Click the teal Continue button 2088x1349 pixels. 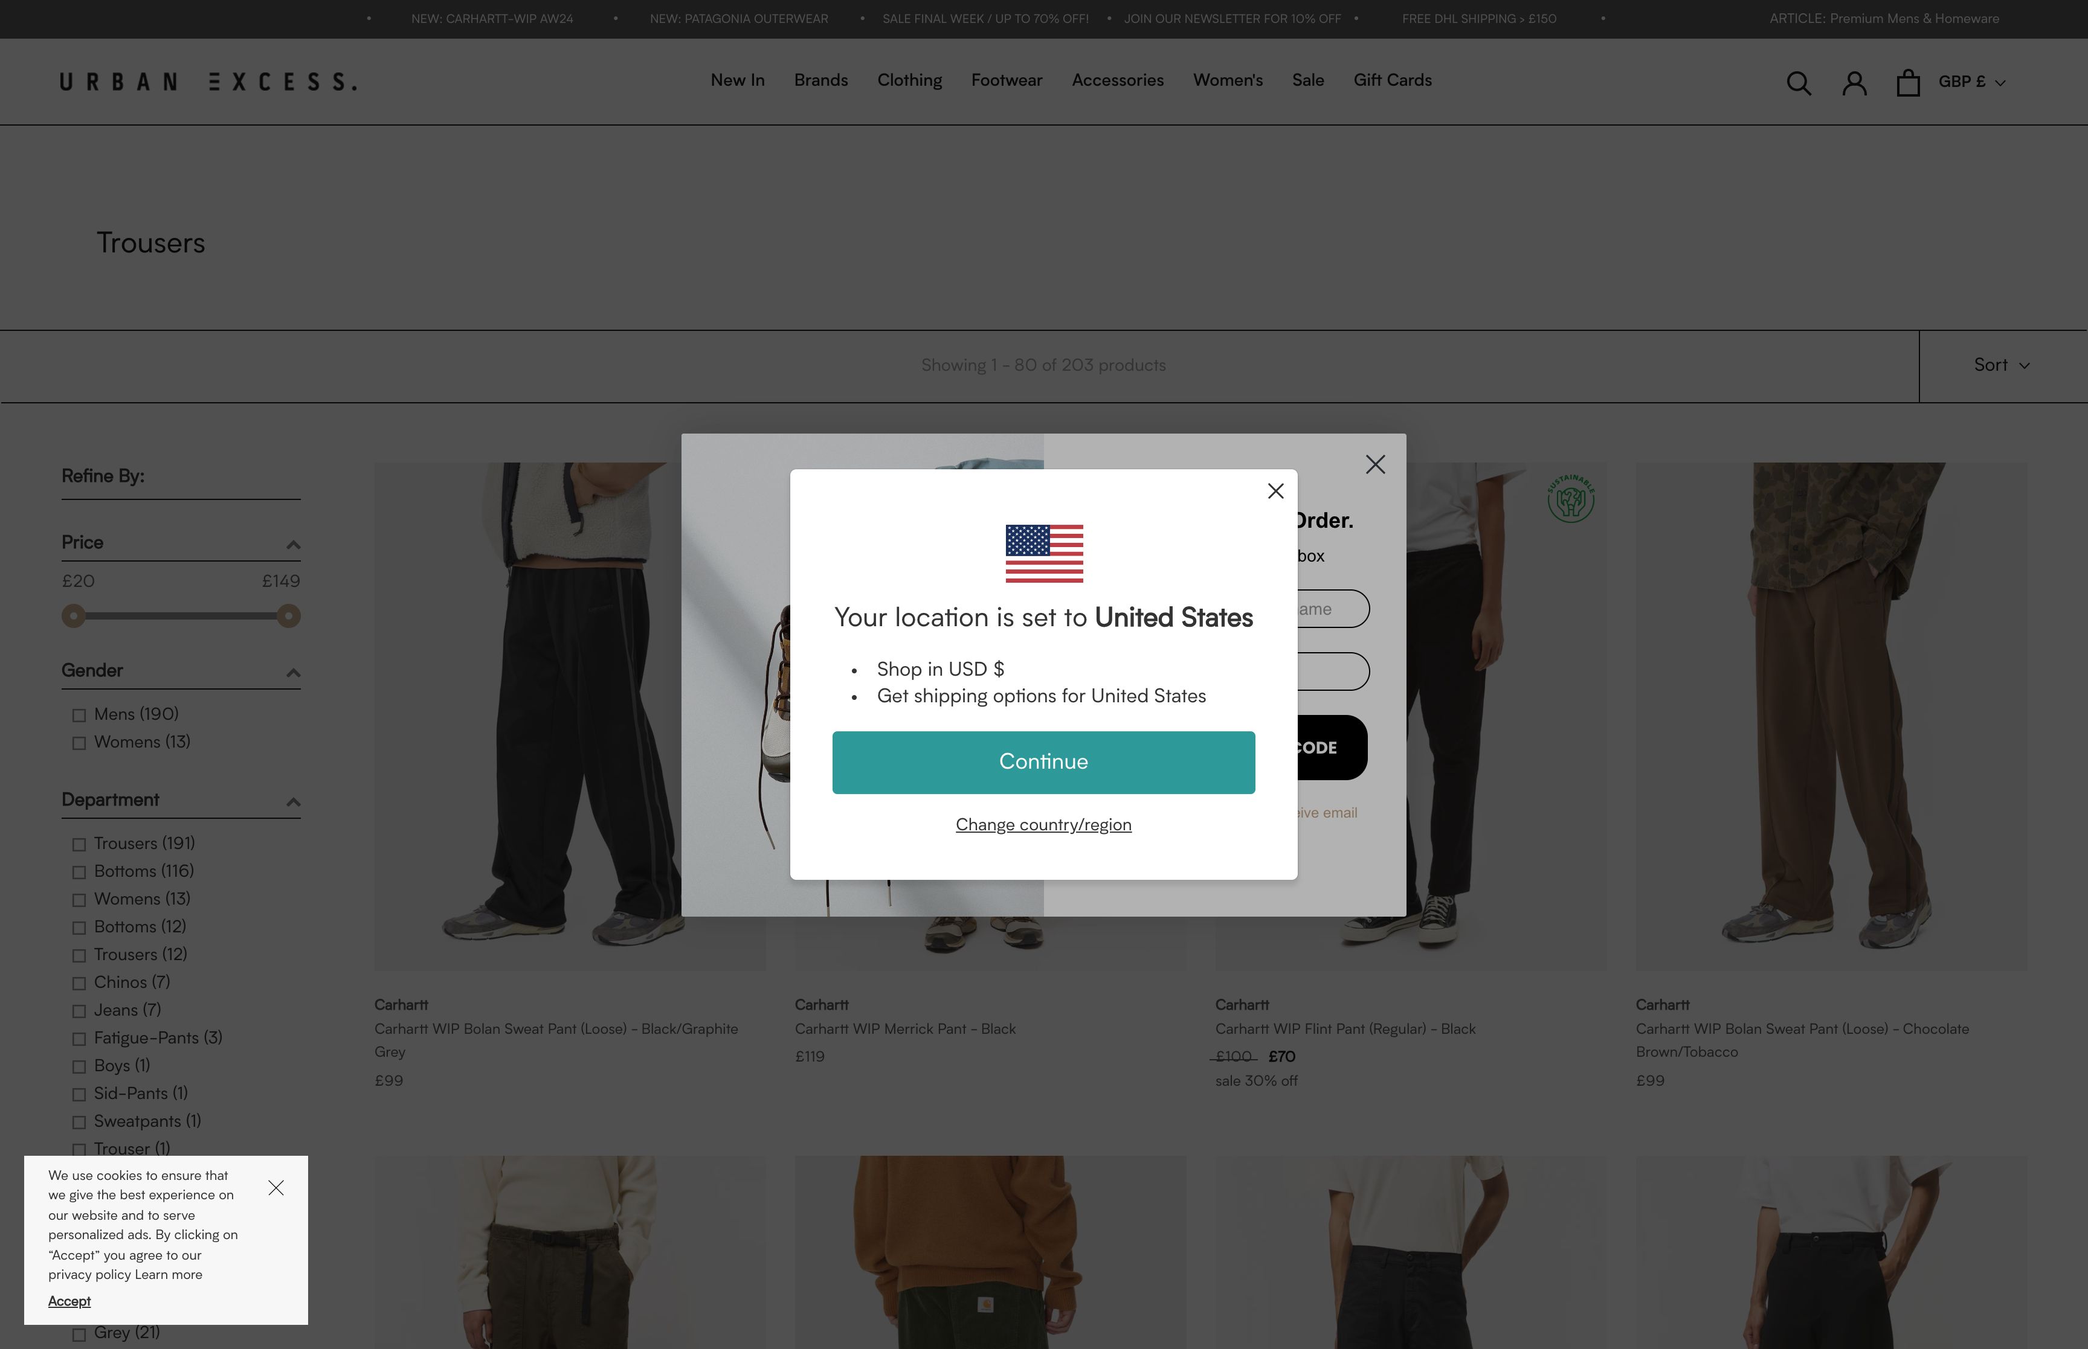pos(1043,762)
